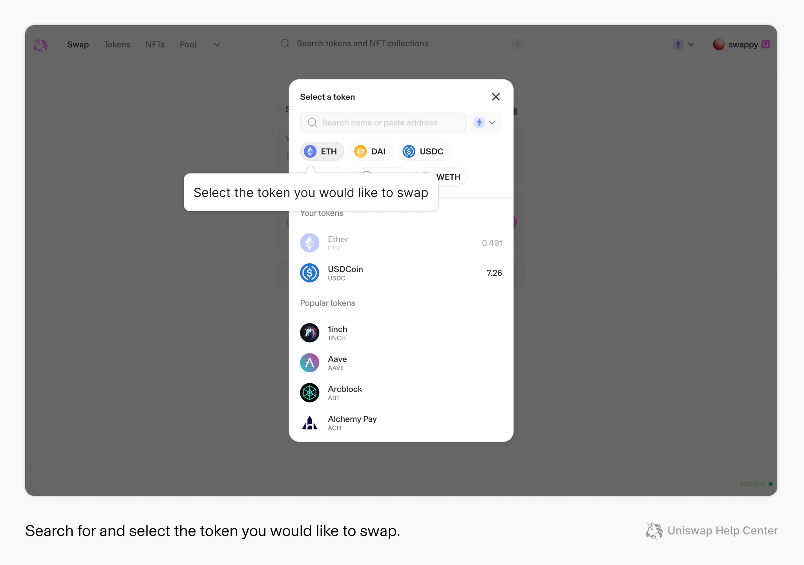Click the purple wallet icon beside swappy
This screenshot has height=565, width=804.
pyautogui.click(x=766, y=44)
